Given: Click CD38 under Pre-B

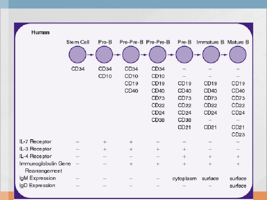Looking at the screenshot, I should pos(184,120).
